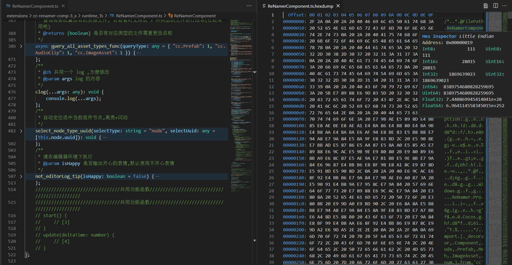Click the Offset header in the hexdump
Screen dimensions: 512x265
click(297, 15)
